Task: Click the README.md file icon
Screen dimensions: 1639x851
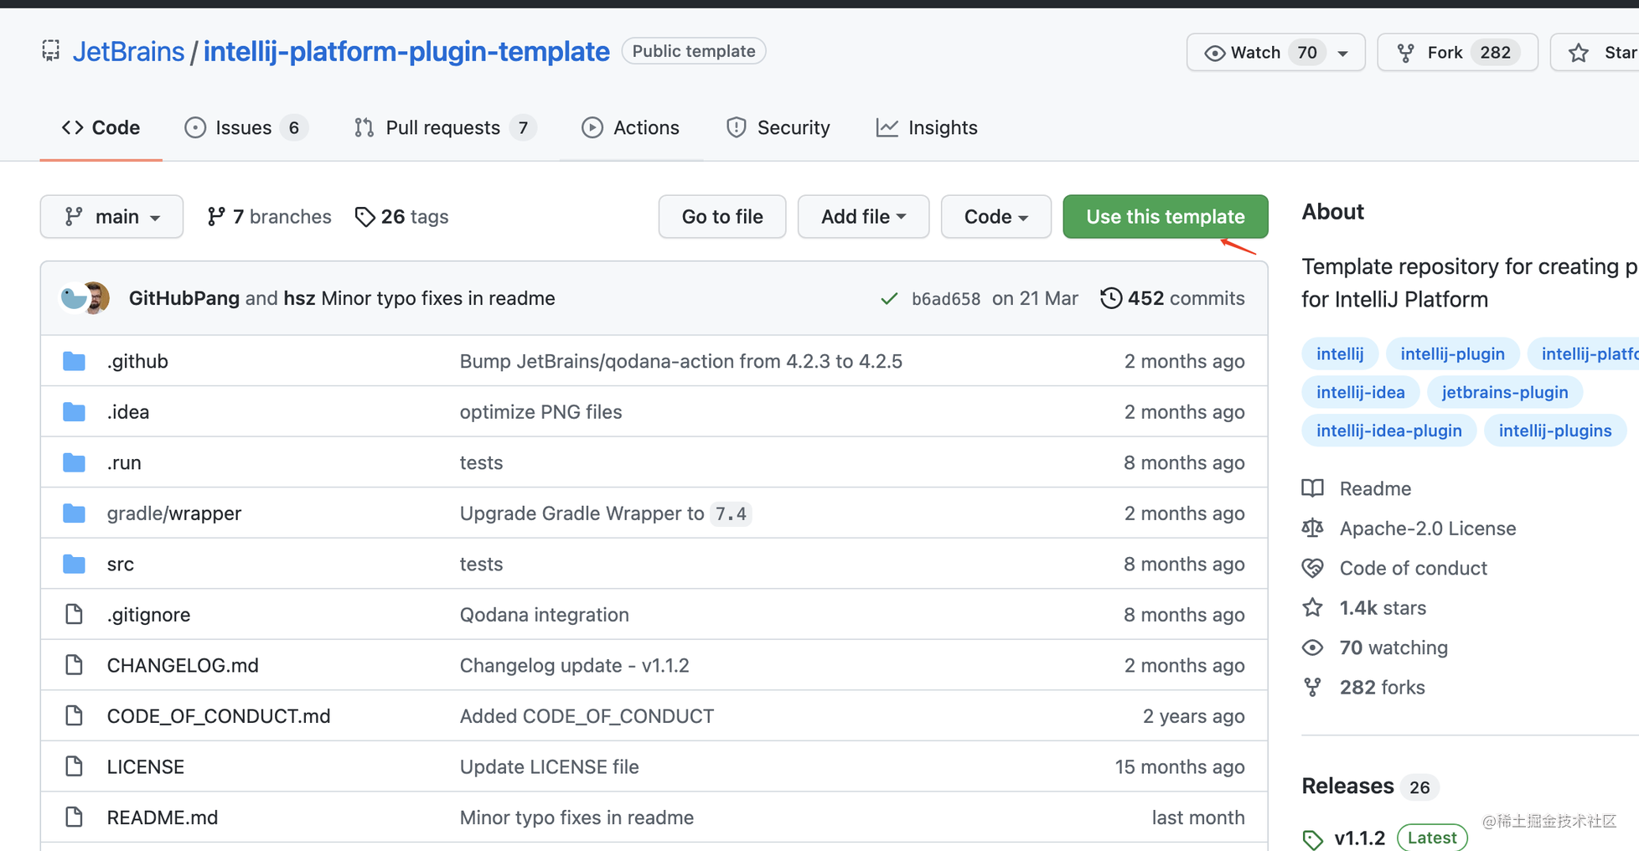Action: [74, 817]
